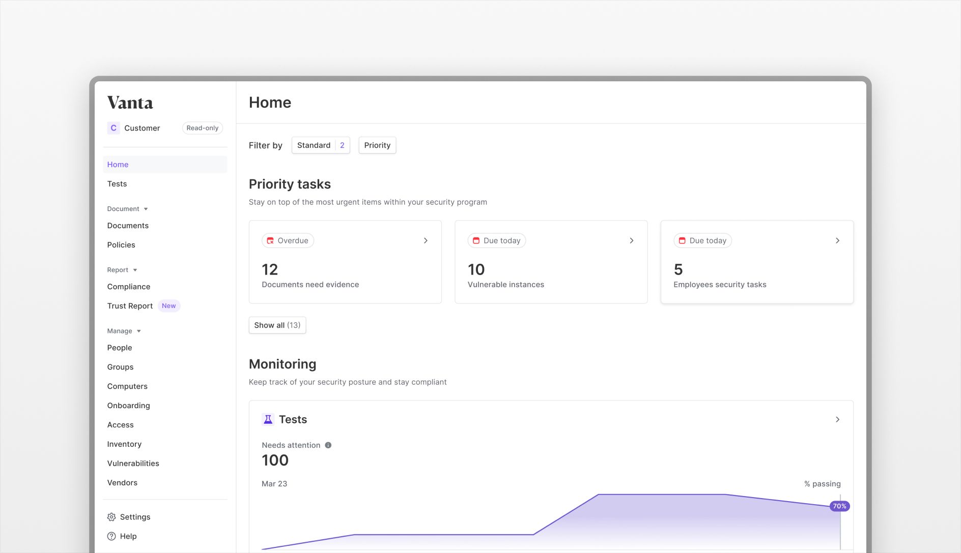
Task: Click the Mar 23 chart label
Action: (274, 484)
